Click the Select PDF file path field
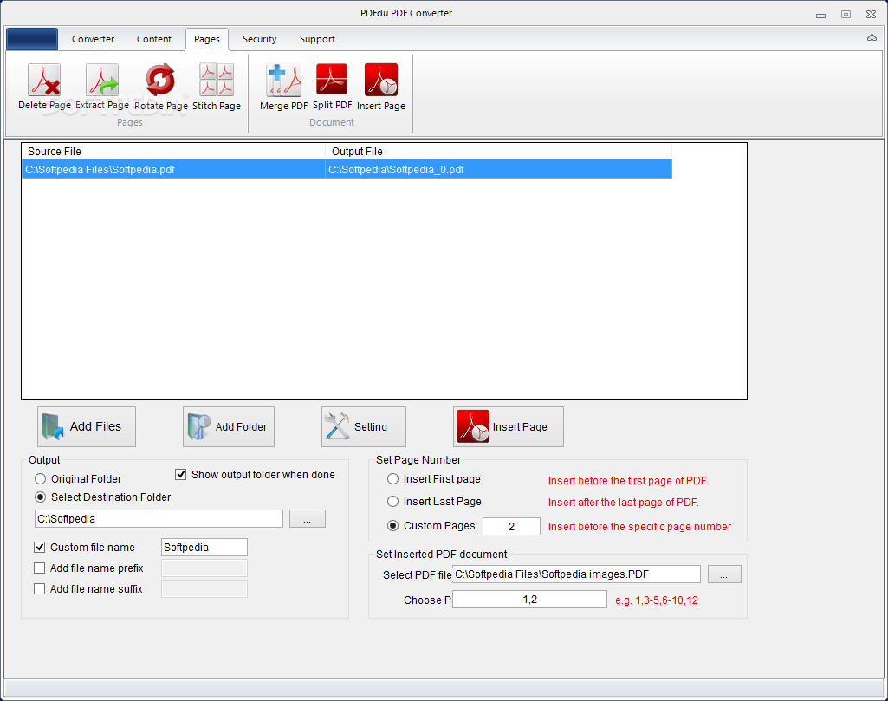Viewport: 888px width, 701px height. [x=576, y=574]
